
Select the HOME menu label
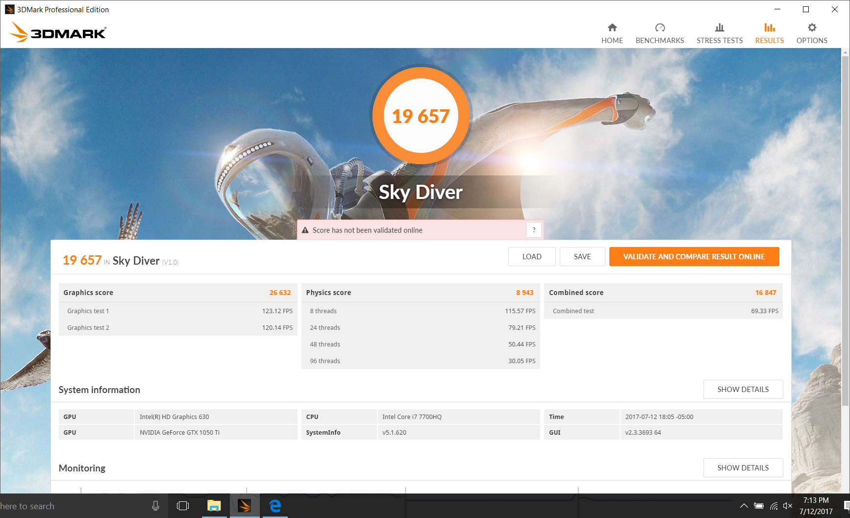coord(612,41)
